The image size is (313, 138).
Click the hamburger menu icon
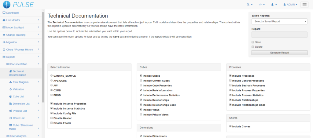(x=304, y=5)
